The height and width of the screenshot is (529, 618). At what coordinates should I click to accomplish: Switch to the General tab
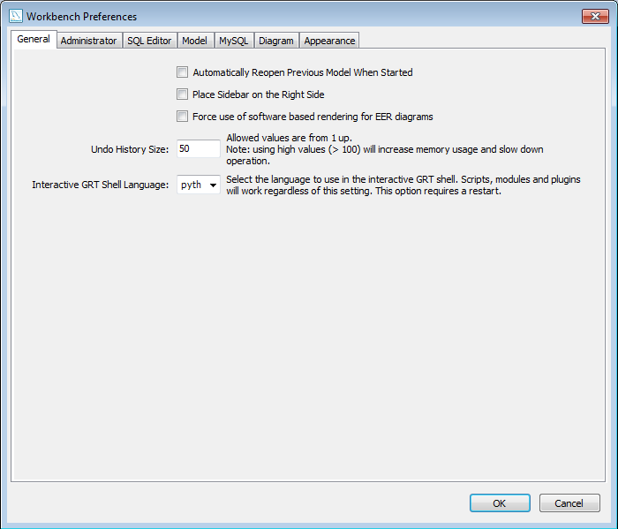click(x=34, y=40)
